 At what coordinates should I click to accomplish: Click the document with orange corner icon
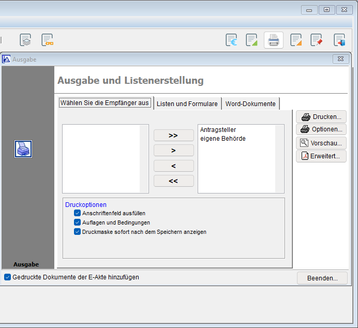pyautogui.click(x=296, y=40)
